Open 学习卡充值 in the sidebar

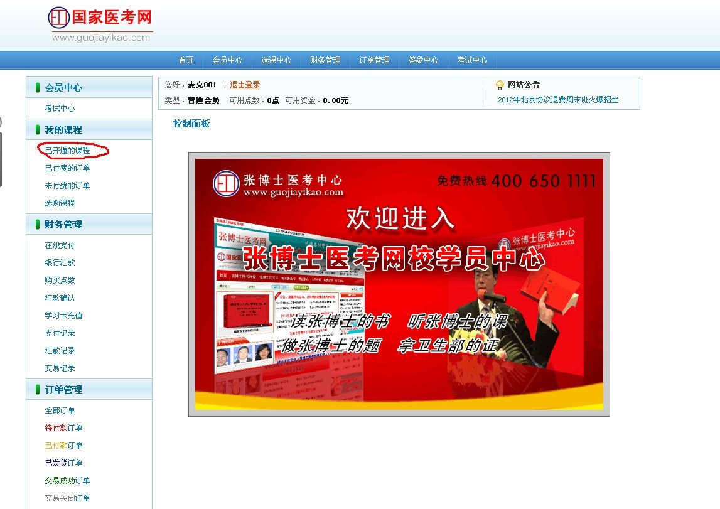[64, 315]
